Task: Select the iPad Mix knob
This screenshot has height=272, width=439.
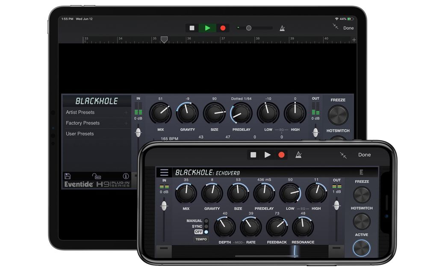Action: 160,113
